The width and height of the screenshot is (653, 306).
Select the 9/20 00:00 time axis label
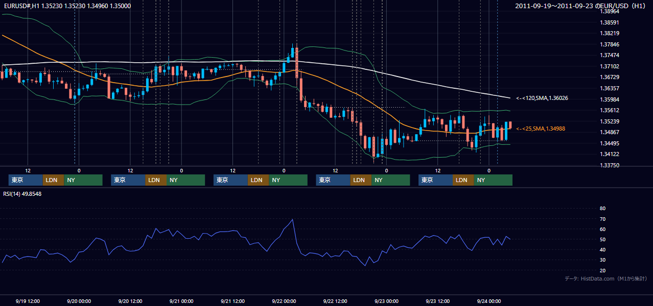click(79, 301)
